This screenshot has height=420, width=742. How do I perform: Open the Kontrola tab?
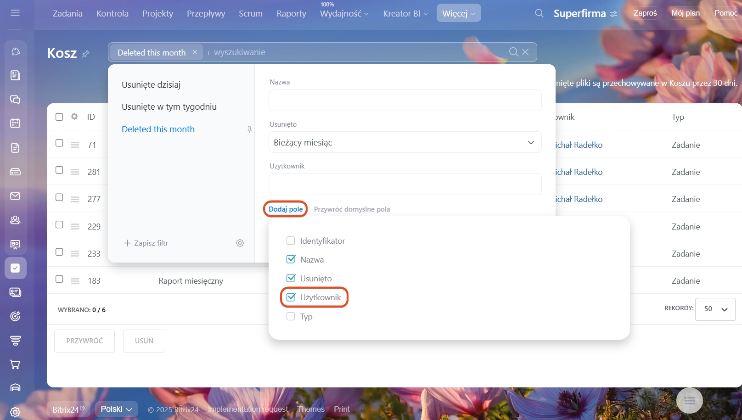click(x=112, y=13)
